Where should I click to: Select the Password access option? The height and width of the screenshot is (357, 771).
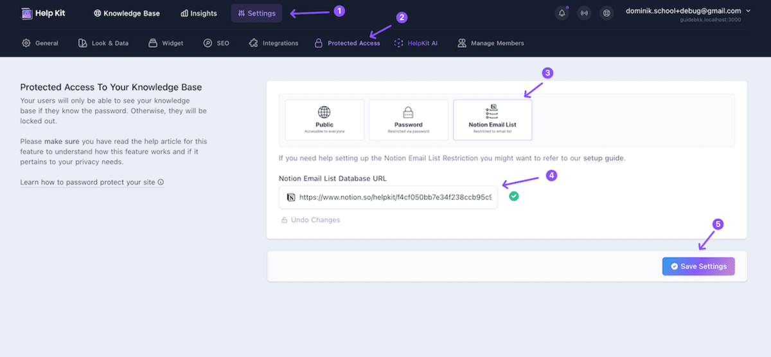coord(409,120)
